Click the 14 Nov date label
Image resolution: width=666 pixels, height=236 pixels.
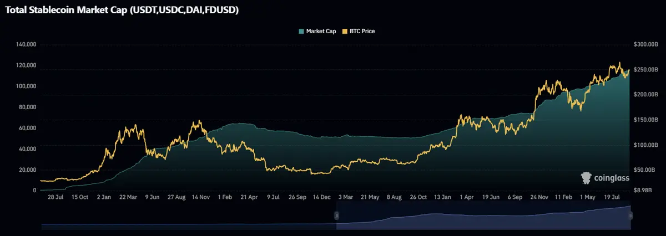(x=200, y=197)
